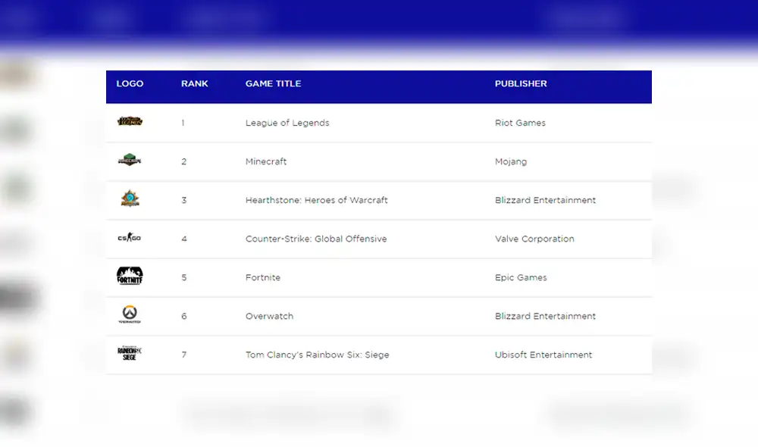Click the Hearthstone logo

pos(129,200)
